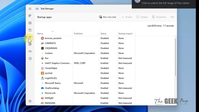Click Disabled status for Cortana
This screenshot has width=199, height=112.
tap(104, 53)
